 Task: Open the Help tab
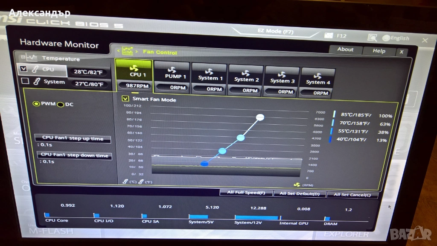pos(379,51)
